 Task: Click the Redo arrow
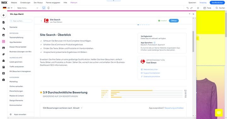pos(191,8)
